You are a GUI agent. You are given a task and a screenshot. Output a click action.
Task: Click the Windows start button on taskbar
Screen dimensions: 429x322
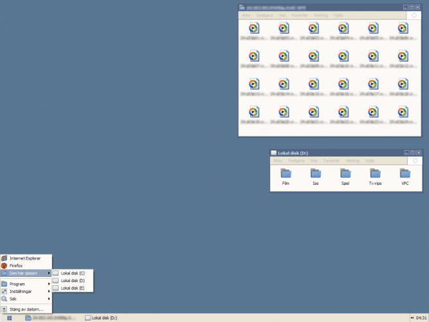pos(11,317)
